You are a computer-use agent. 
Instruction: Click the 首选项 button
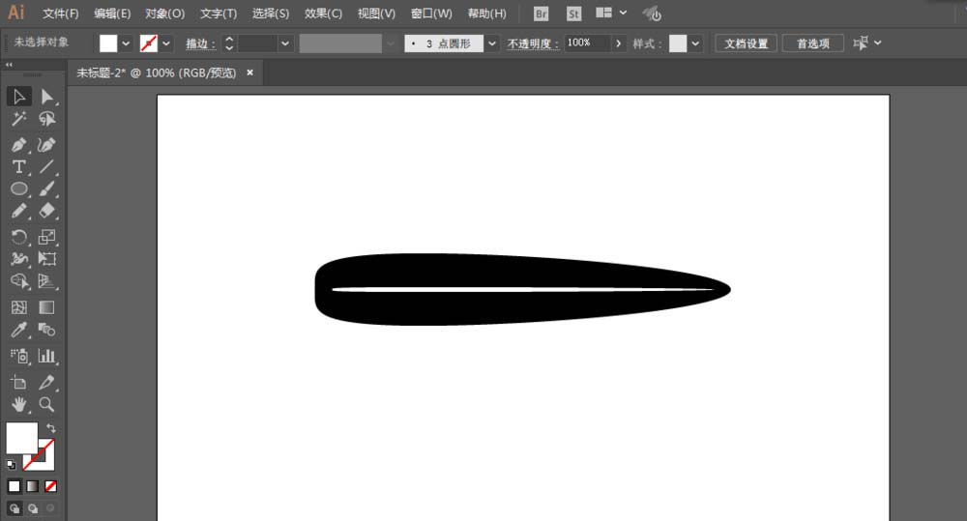[x=813, y=43]
